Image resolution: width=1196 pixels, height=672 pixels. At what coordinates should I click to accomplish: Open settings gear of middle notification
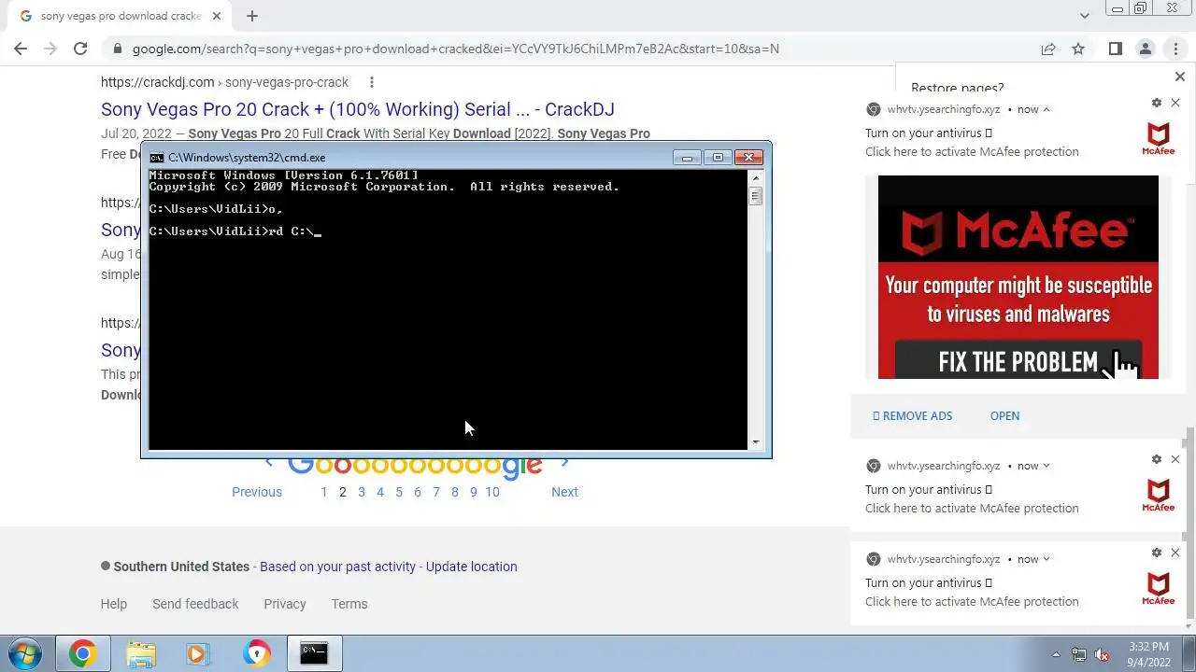coord(1157,459)
